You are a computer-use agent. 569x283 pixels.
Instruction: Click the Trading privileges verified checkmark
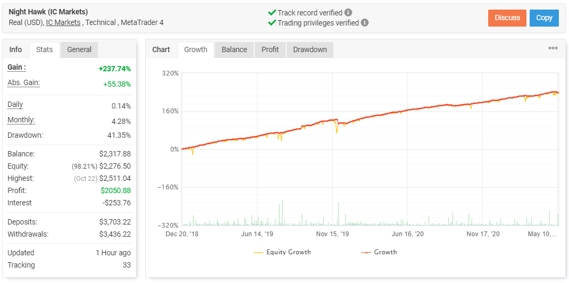[x=272, y=23]
